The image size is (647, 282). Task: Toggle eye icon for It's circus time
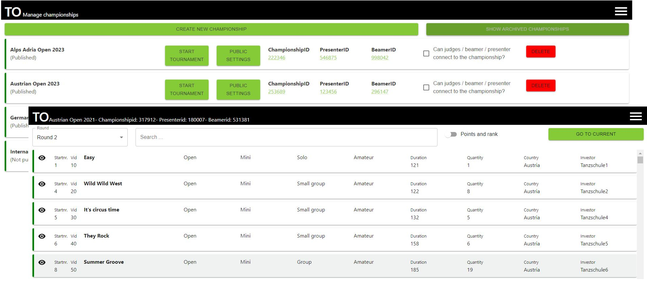[x=42, y=210]
